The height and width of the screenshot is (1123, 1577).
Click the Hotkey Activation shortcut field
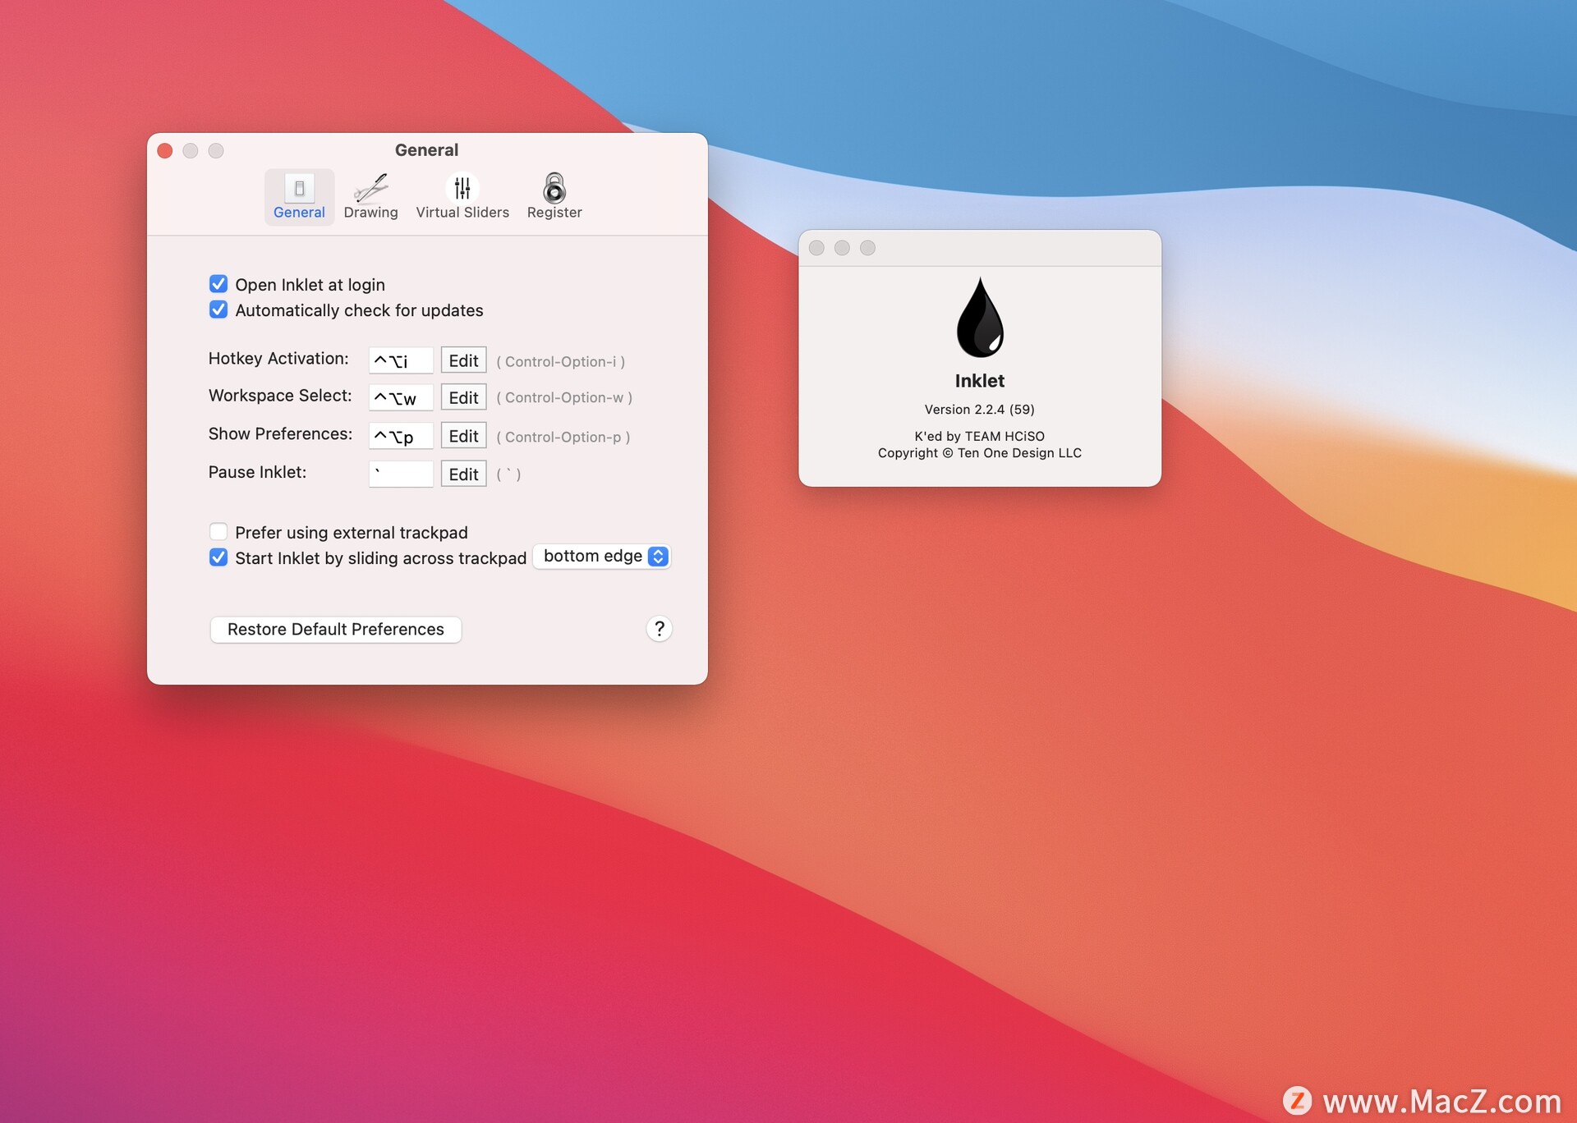[x=401, y=360]
